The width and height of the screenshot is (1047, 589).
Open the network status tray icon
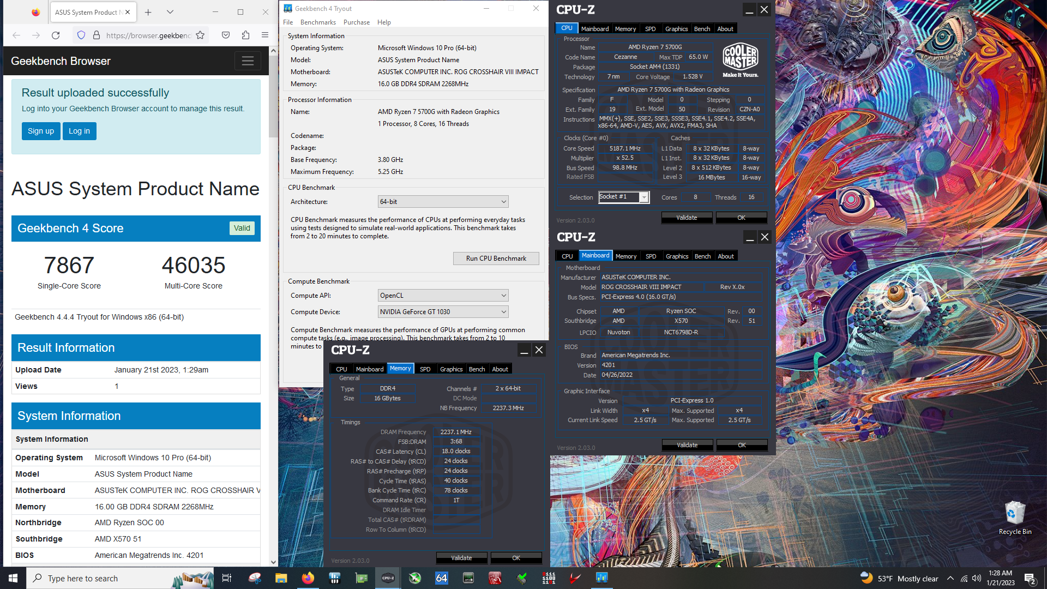coord(964,578)
